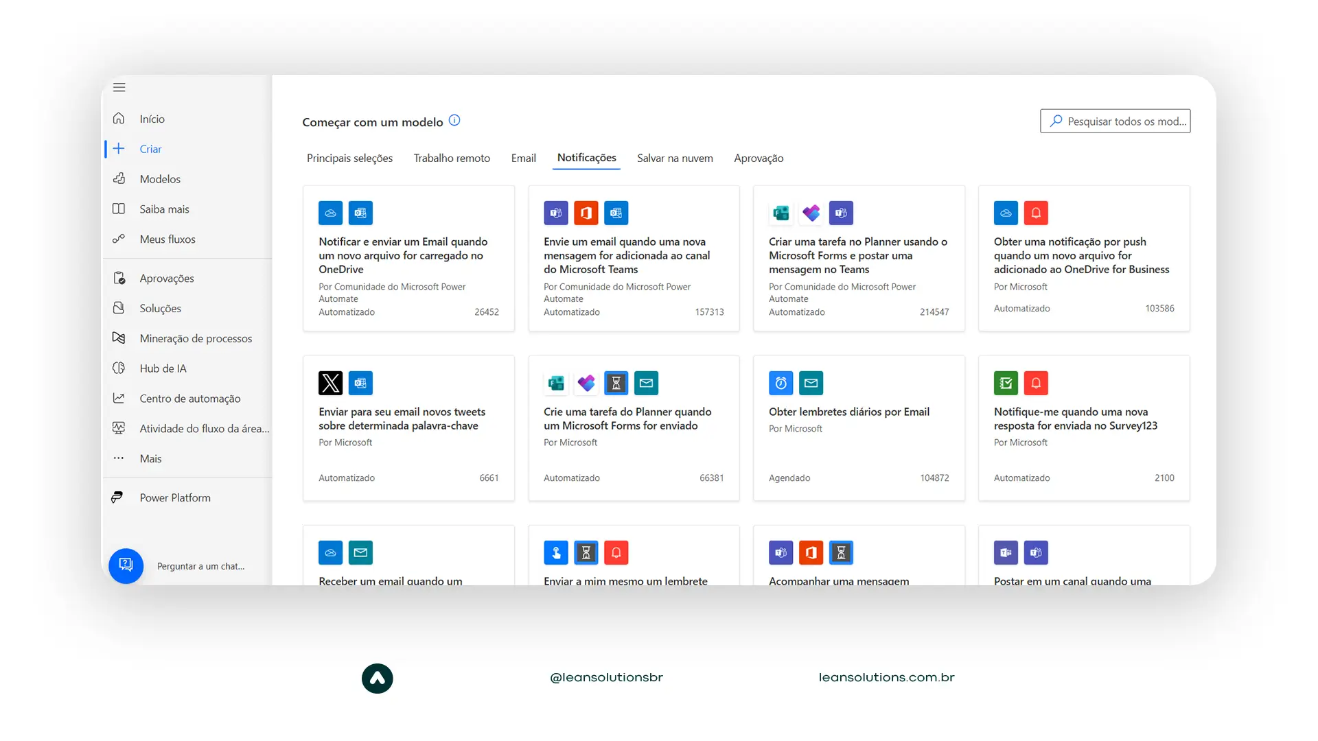The height and width of the screenshot is (741, 1318).
Task: Open the Modelos sidebar icon
Action: tap(119, 178)
